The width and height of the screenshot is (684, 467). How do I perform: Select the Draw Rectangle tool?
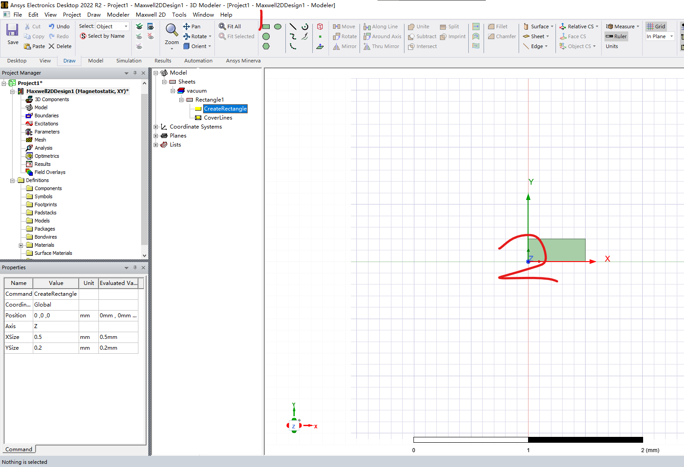[266, 27]
